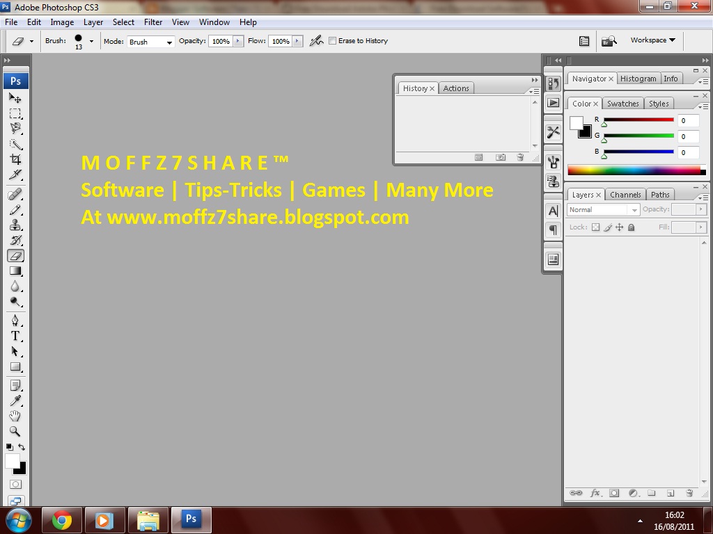713x534 pixels.
Task: Open the Flow slider arrow
Action: pyautogui.click(x=297, y=41)
